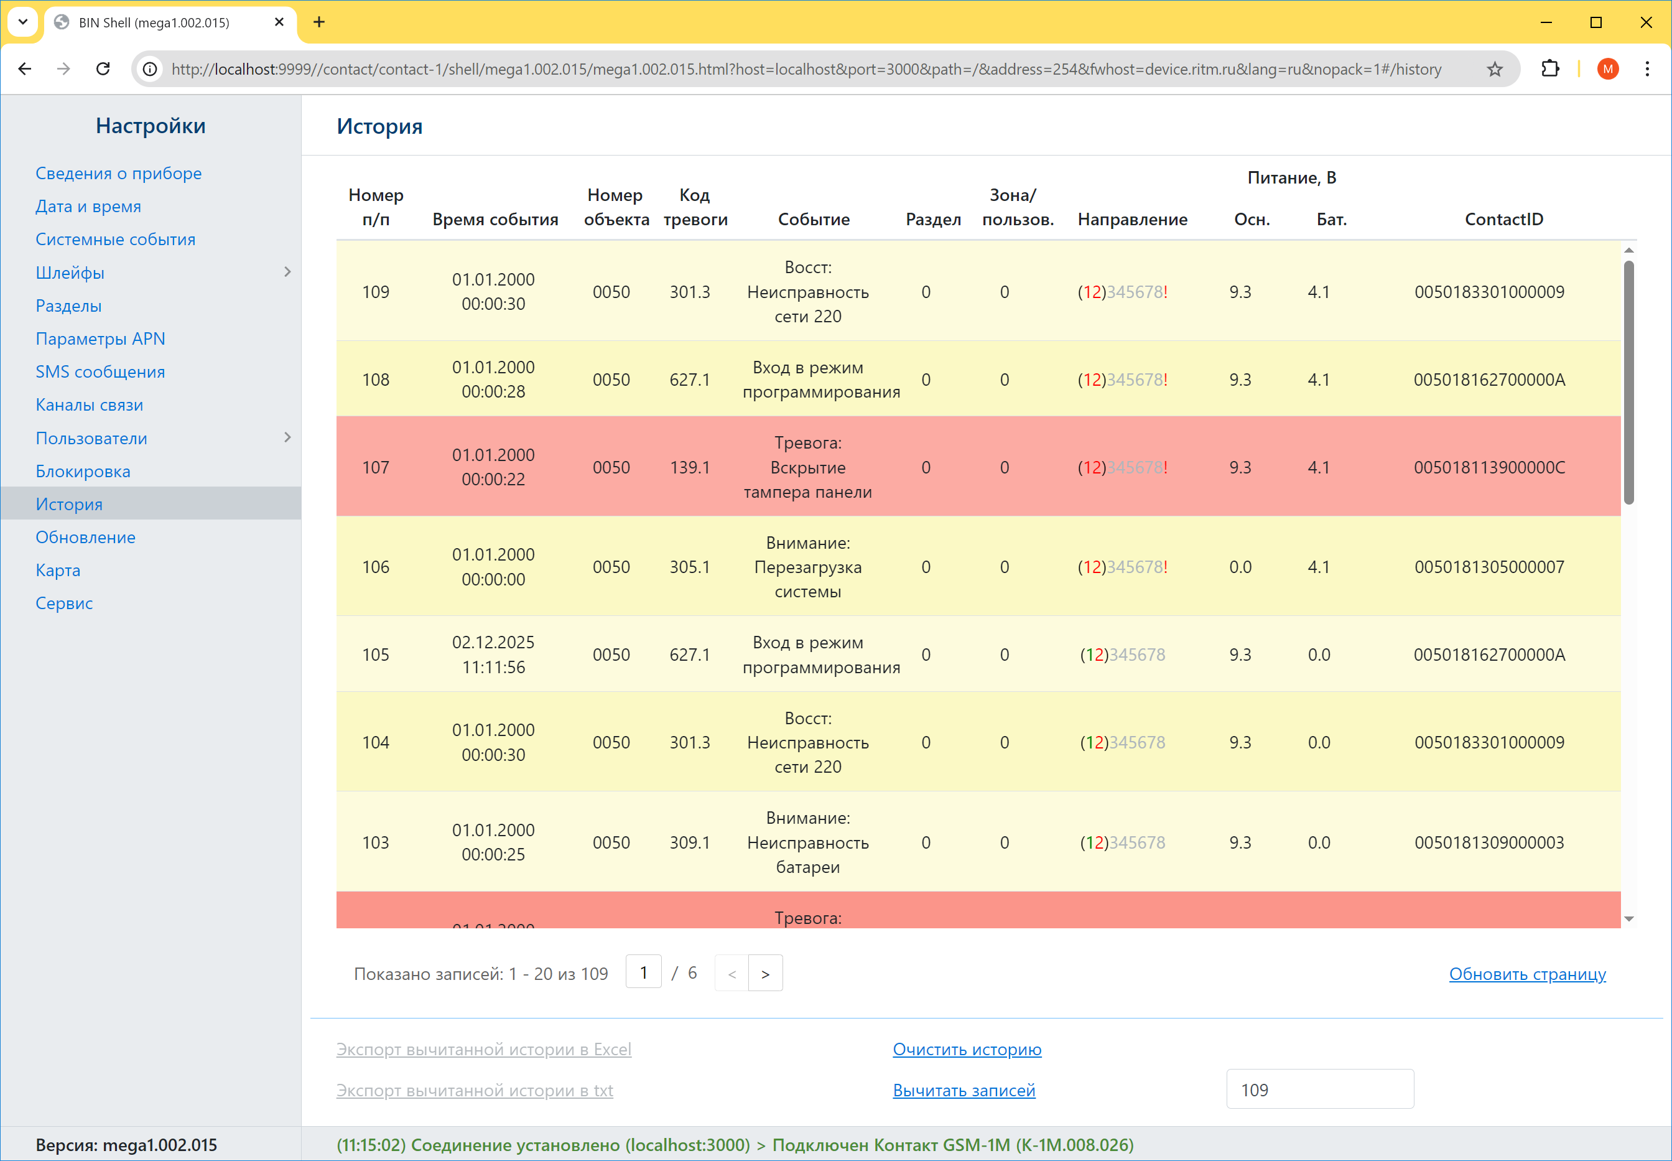This screenshot has width=1672, height=1161.
Task: Open a new browser tab with the plus
Action: point(318,22)
